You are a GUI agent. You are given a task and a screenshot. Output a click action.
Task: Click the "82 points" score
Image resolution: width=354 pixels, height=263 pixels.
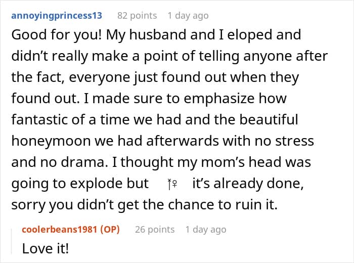click(137, 15)
